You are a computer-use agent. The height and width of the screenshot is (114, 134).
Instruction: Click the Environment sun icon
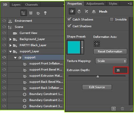click(x=10, y=21)
